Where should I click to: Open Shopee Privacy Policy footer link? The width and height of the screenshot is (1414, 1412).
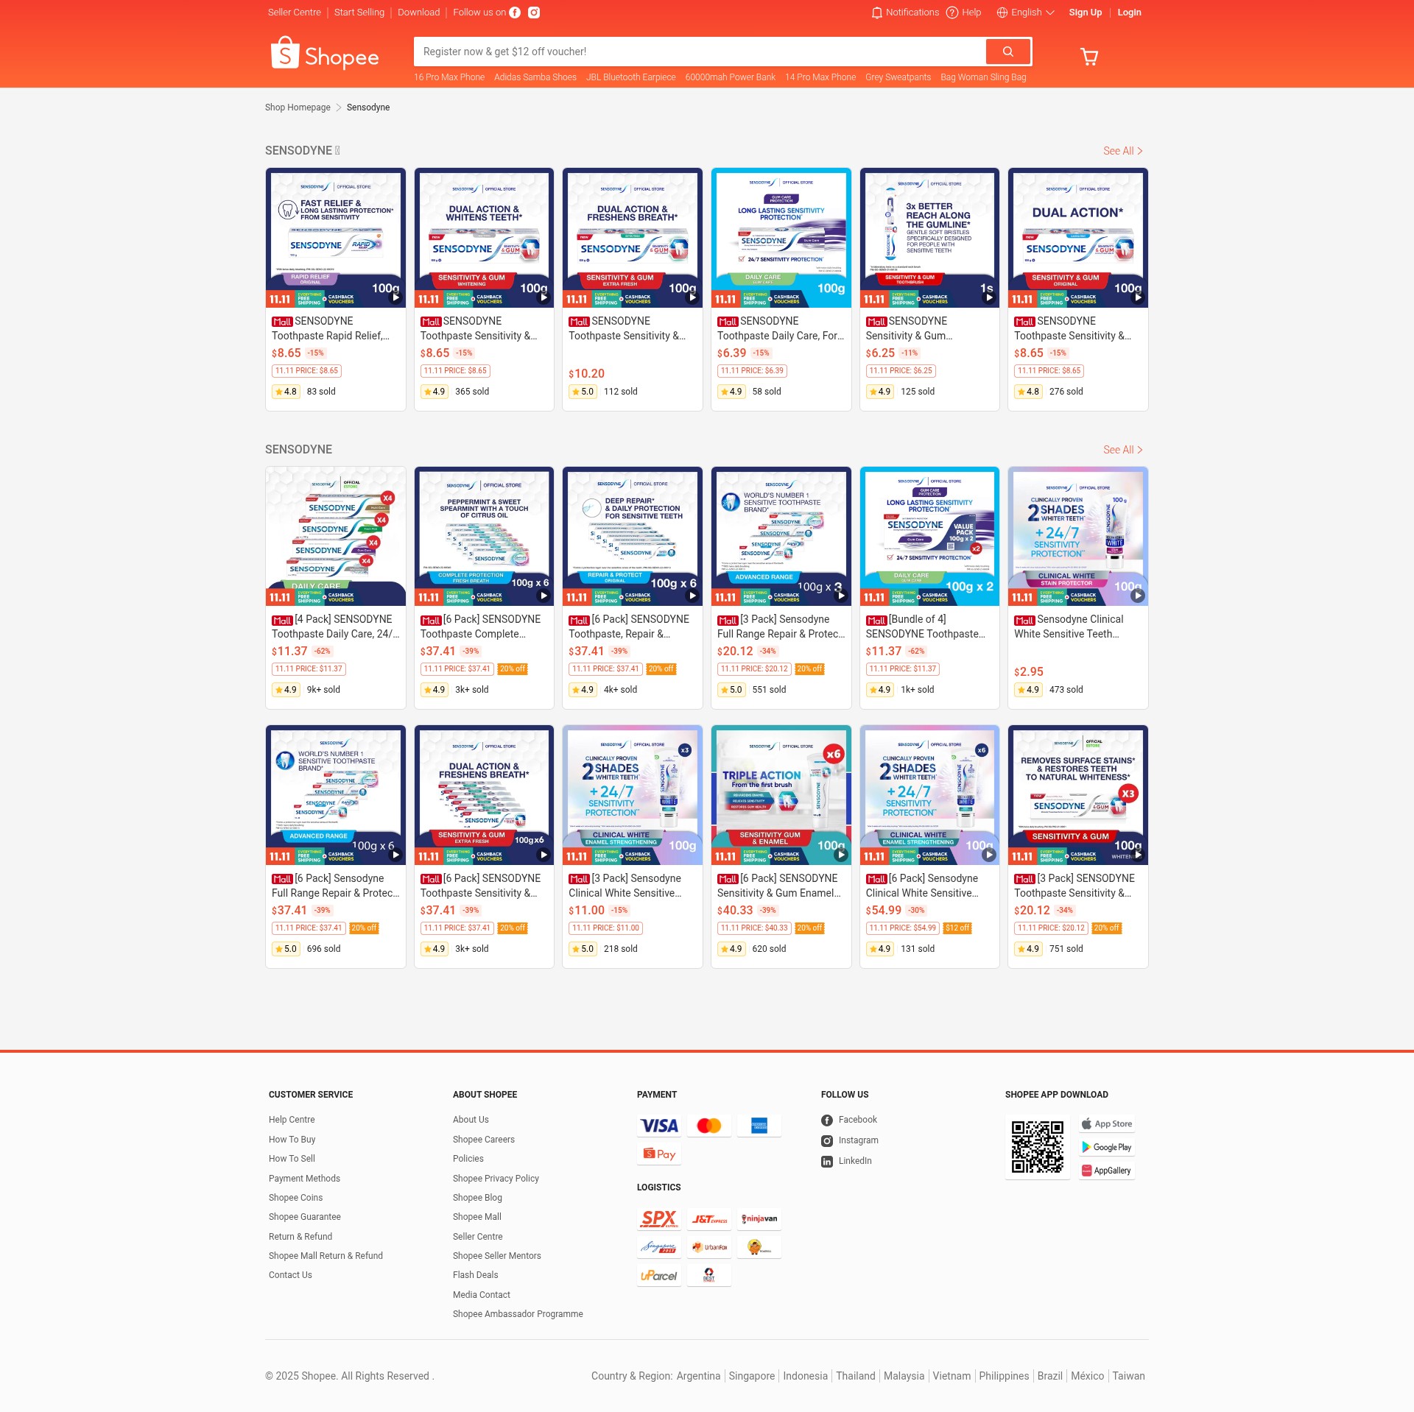tap(496, 1179)
